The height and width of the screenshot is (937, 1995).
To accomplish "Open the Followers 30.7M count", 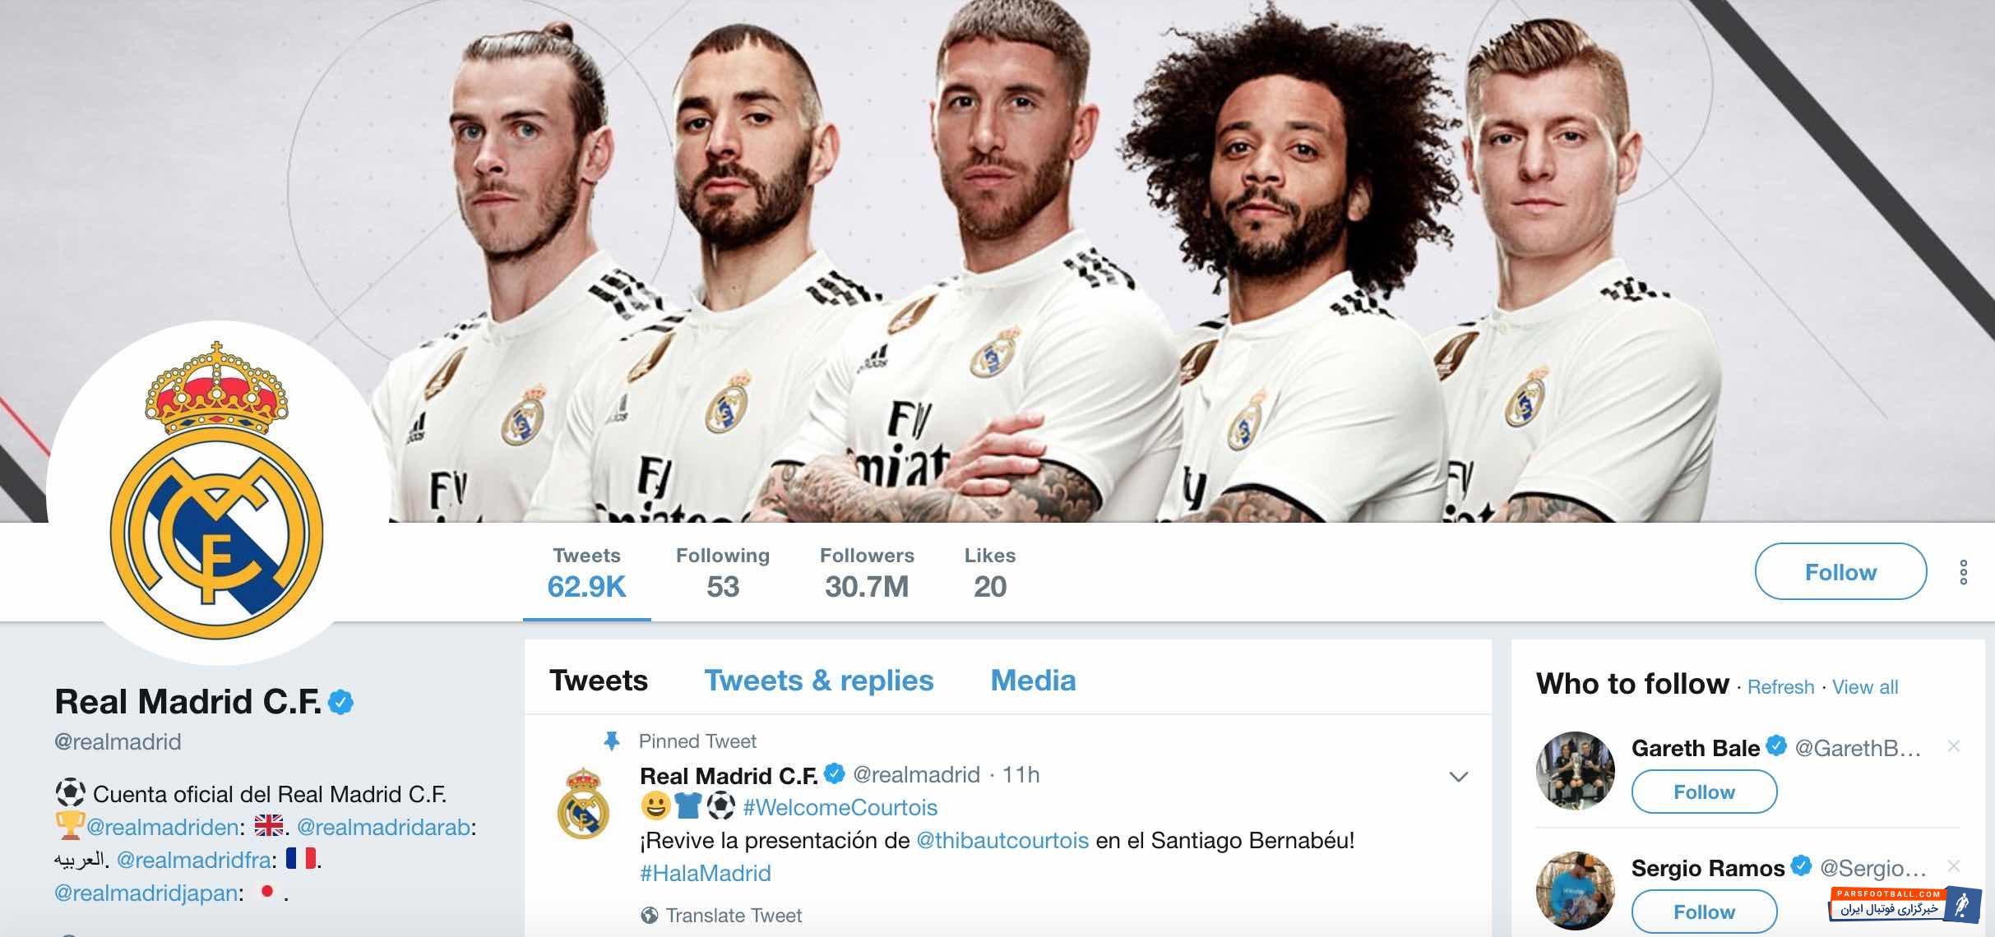I will (867, 572).
